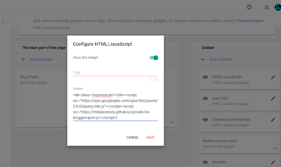Click Edit link on Blog Posts gadget
The width and height of the screenshot is (281, 167).
(171, 122)
